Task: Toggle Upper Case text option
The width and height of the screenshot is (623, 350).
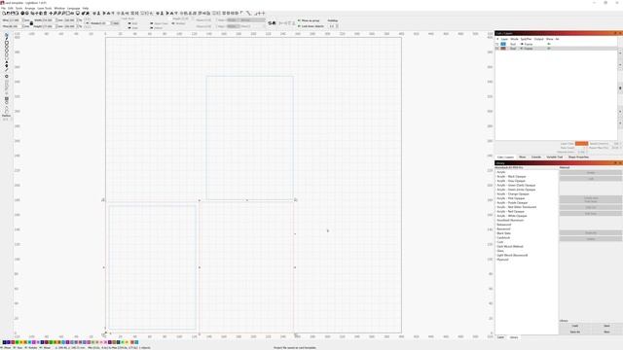Action: point(152,23)
